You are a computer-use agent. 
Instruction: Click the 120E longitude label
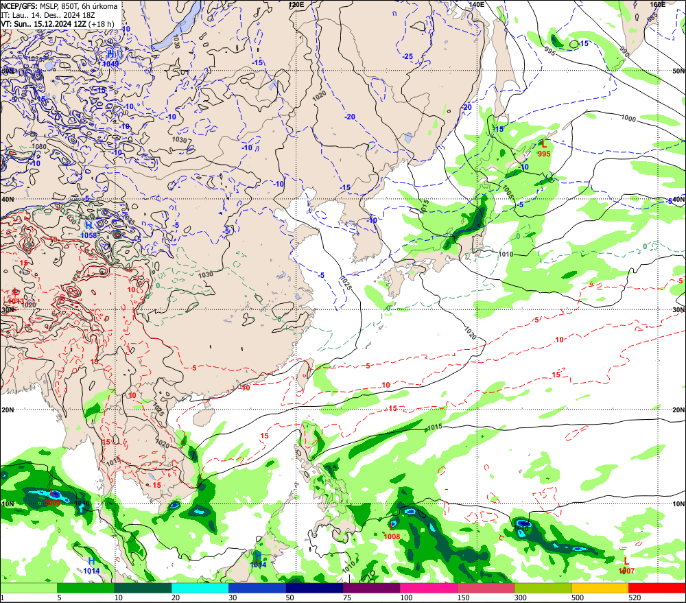coord(296,4)
